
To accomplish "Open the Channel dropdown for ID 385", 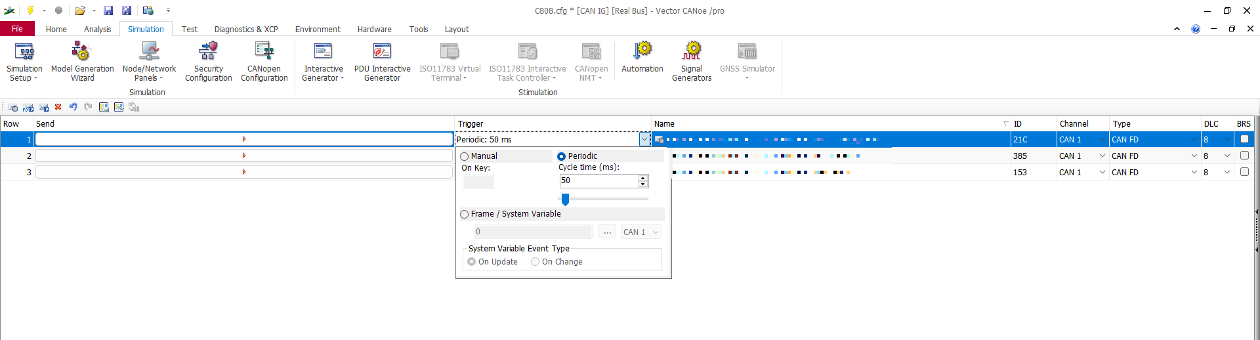I will [x=1102, y=156].
